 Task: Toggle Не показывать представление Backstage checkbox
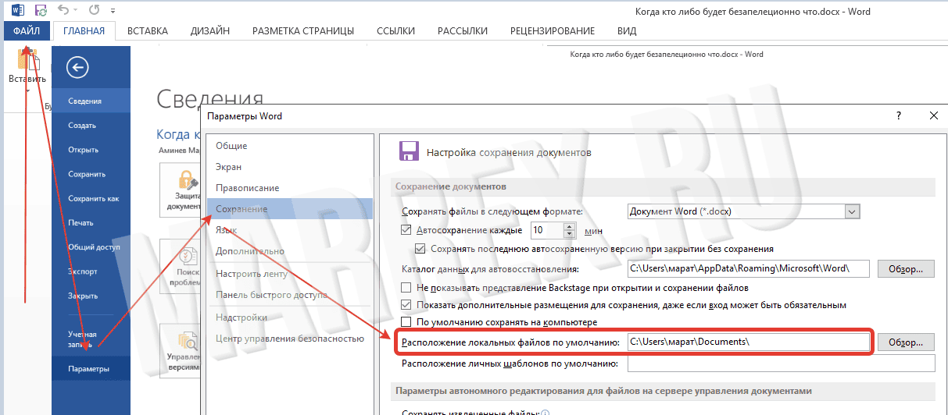pyautogui.click(x=406, y=288)
